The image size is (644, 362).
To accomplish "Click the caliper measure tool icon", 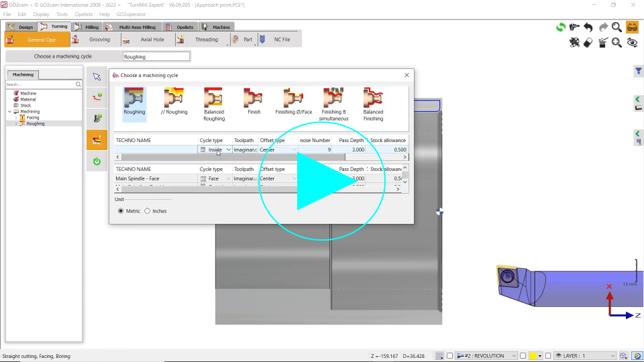I will pyautogui.click(x=574, y=27).
